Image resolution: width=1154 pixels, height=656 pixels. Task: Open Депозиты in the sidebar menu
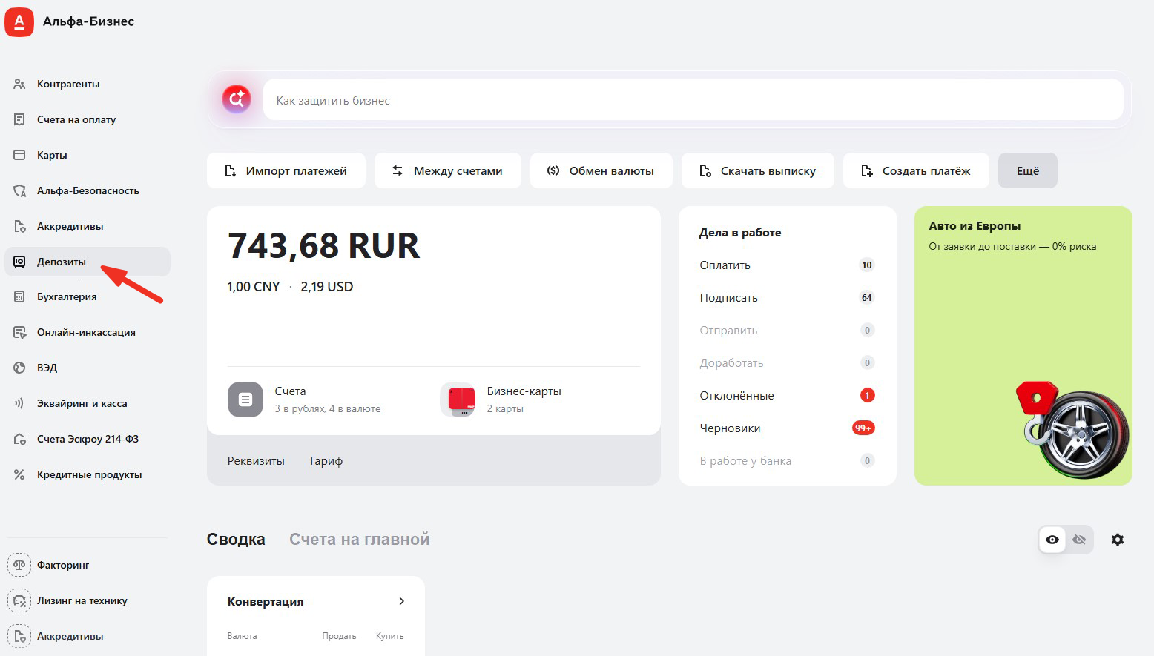[62, 262]
